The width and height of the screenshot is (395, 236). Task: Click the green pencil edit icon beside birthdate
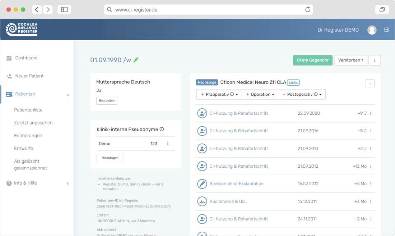coord(136,60)
